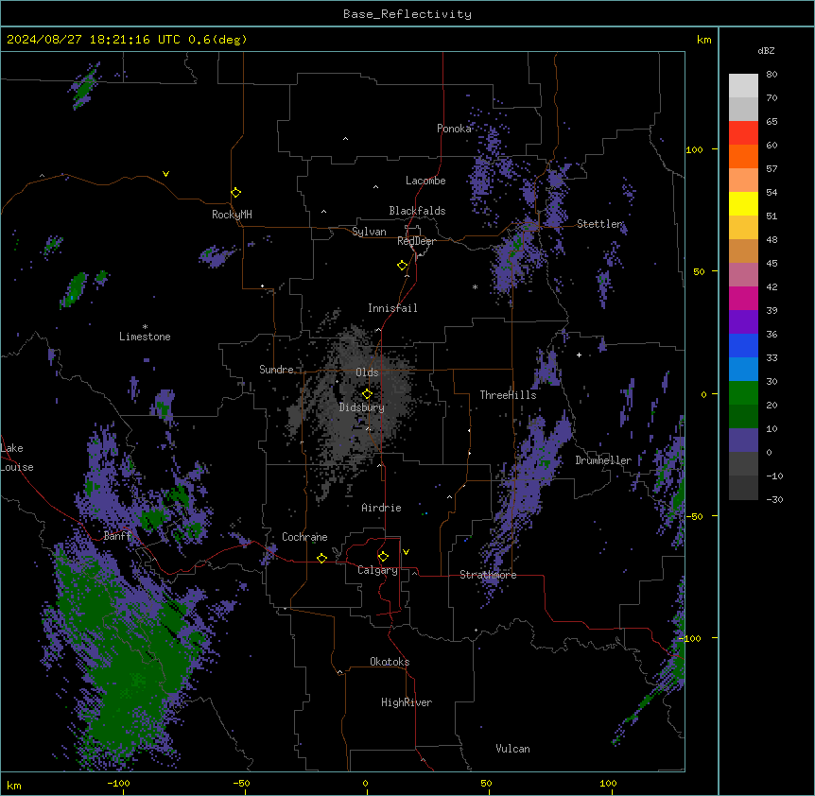Click the dBZ legend heading
The height and width of the screenshot is (796, 815).
(766, 51)
